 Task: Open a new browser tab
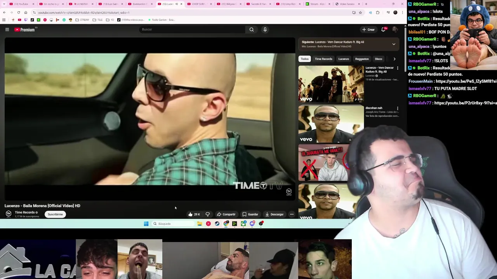[366, 4]
